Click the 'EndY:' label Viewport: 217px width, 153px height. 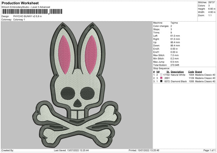(156, 52)
